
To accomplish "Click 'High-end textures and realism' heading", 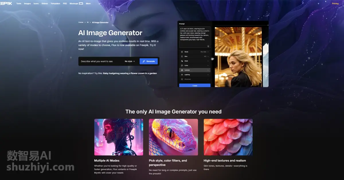I will (x=225, y=161).
